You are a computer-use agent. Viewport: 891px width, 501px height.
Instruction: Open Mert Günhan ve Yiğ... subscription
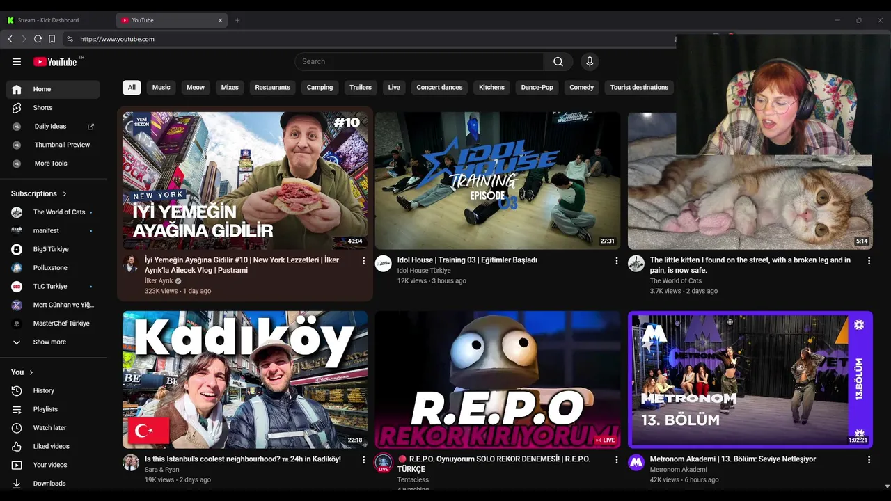53,305
